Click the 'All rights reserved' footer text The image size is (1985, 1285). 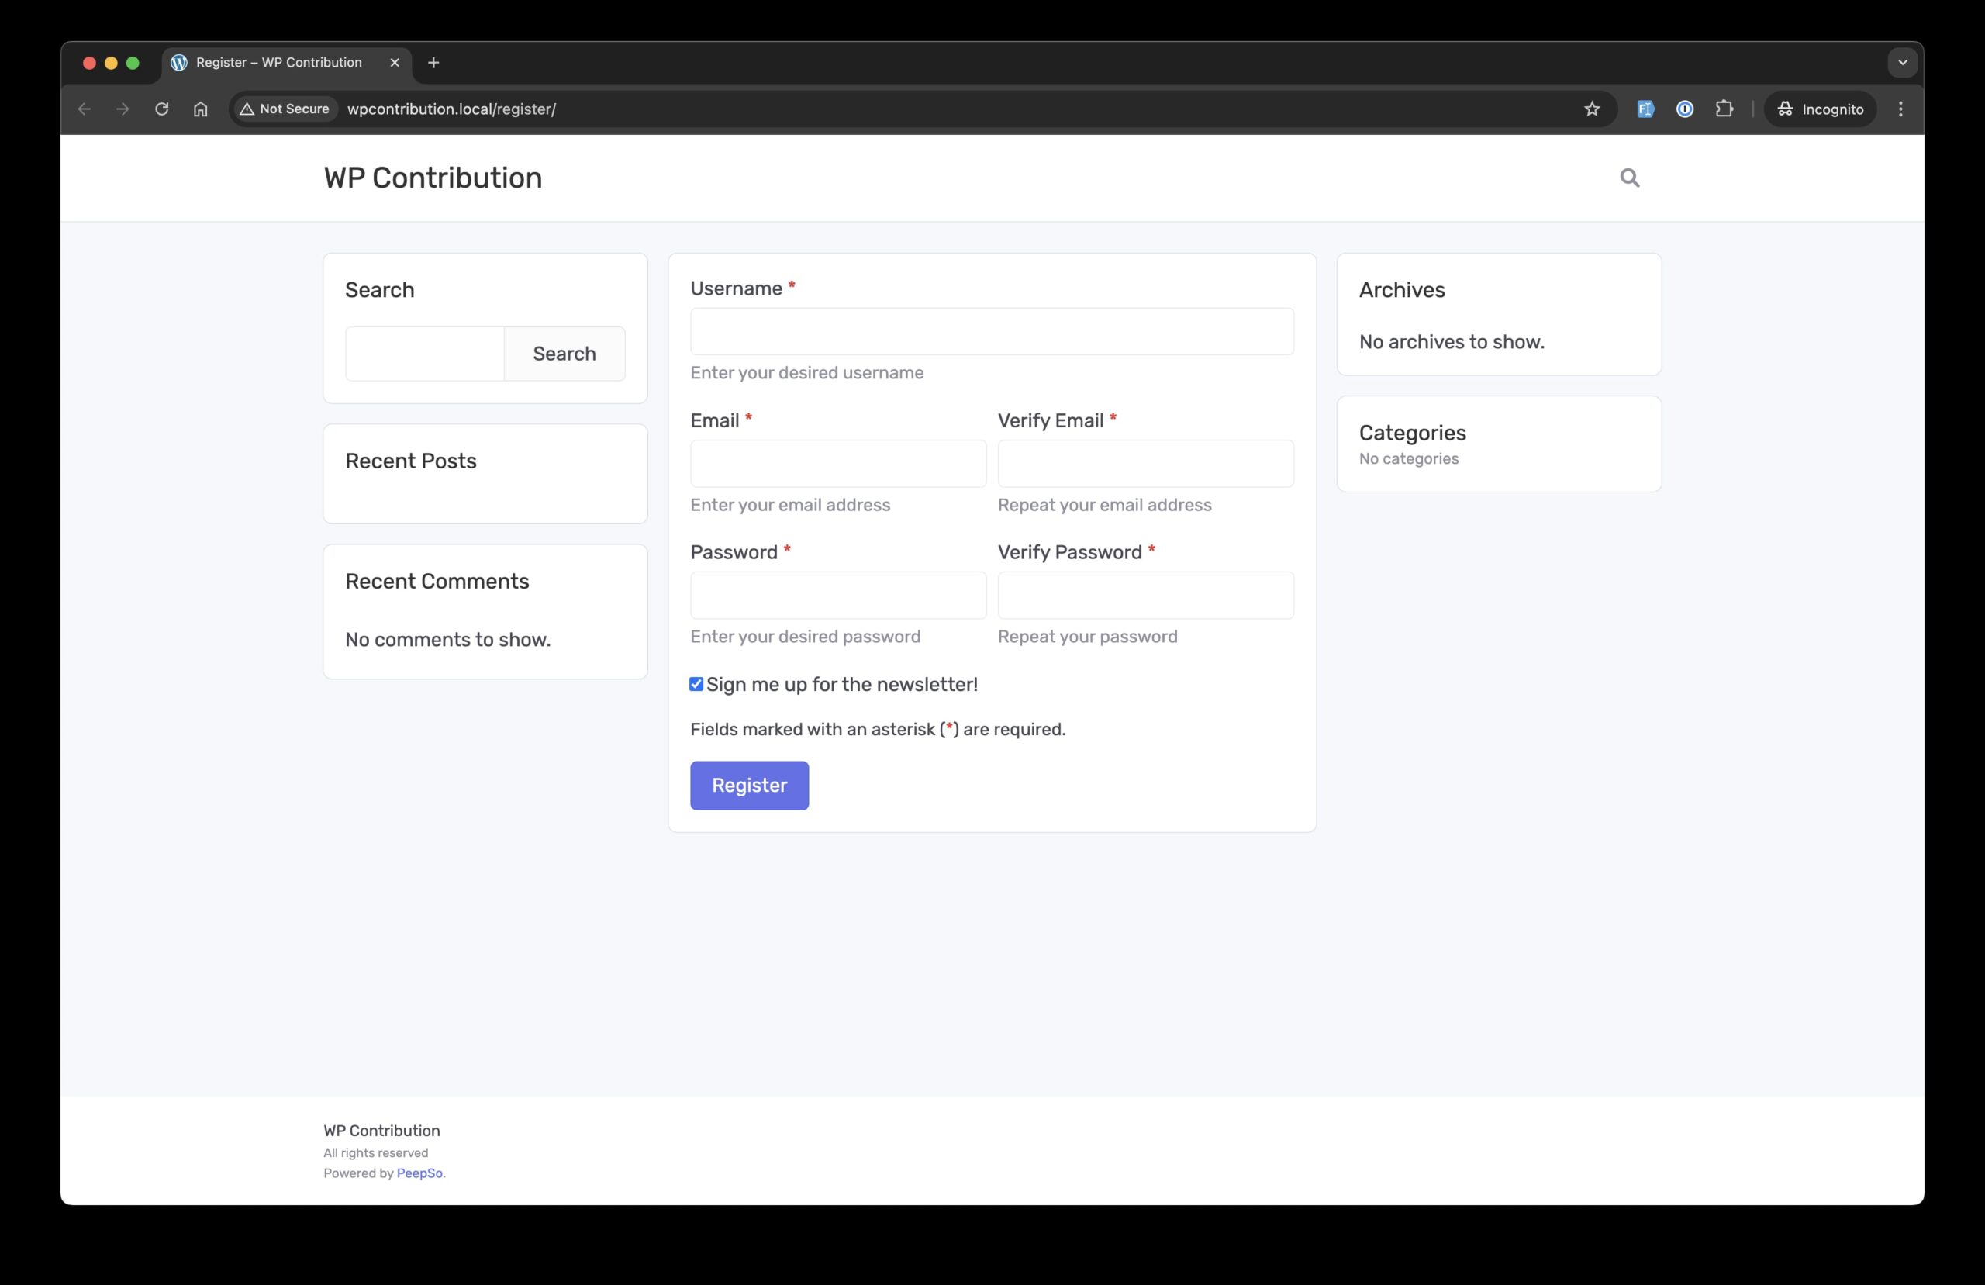coord(375,1153)
